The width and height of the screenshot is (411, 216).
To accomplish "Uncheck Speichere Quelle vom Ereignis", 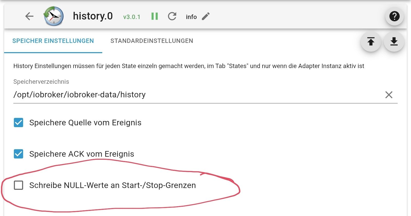I will coord(18,123).
